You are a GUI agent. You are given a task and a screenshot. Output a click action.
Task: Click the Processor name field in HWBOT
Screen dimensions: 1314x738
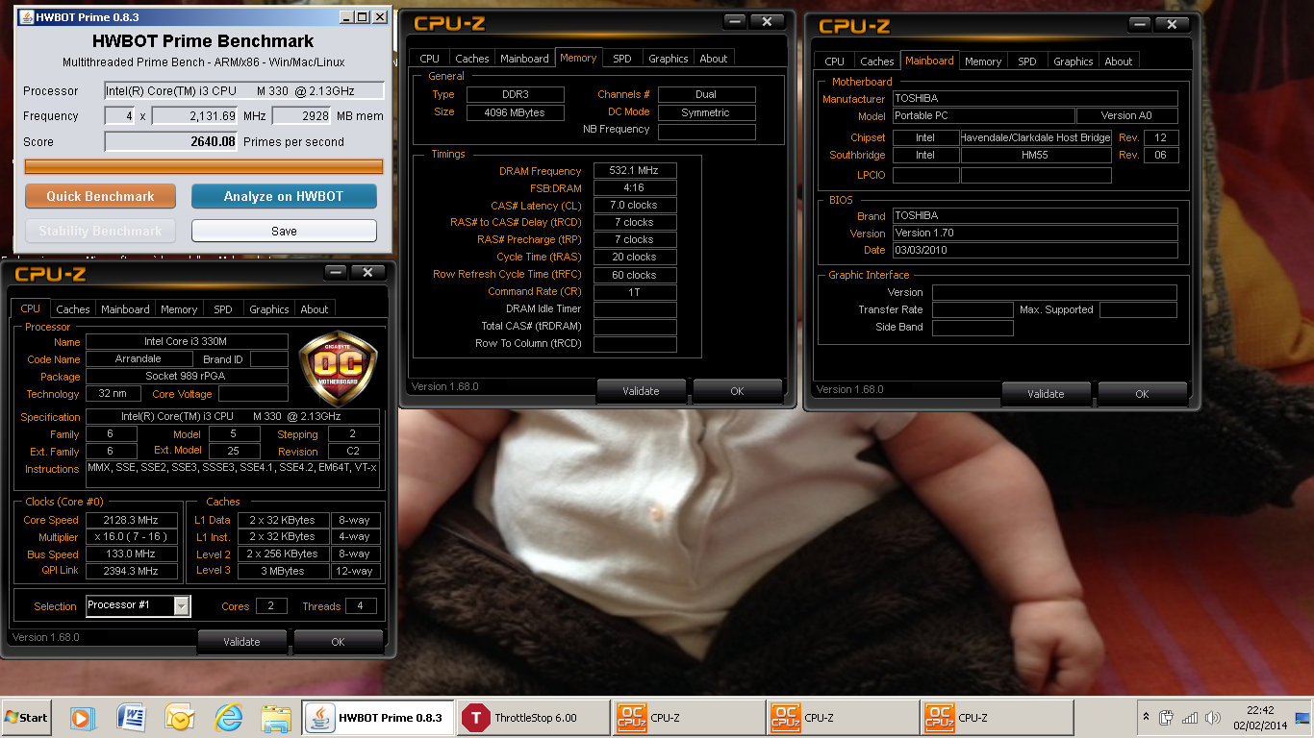244,90
